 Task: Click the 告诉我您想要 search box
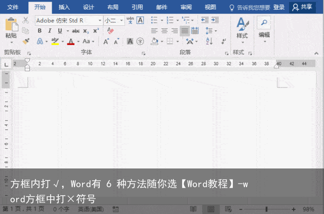250,8
